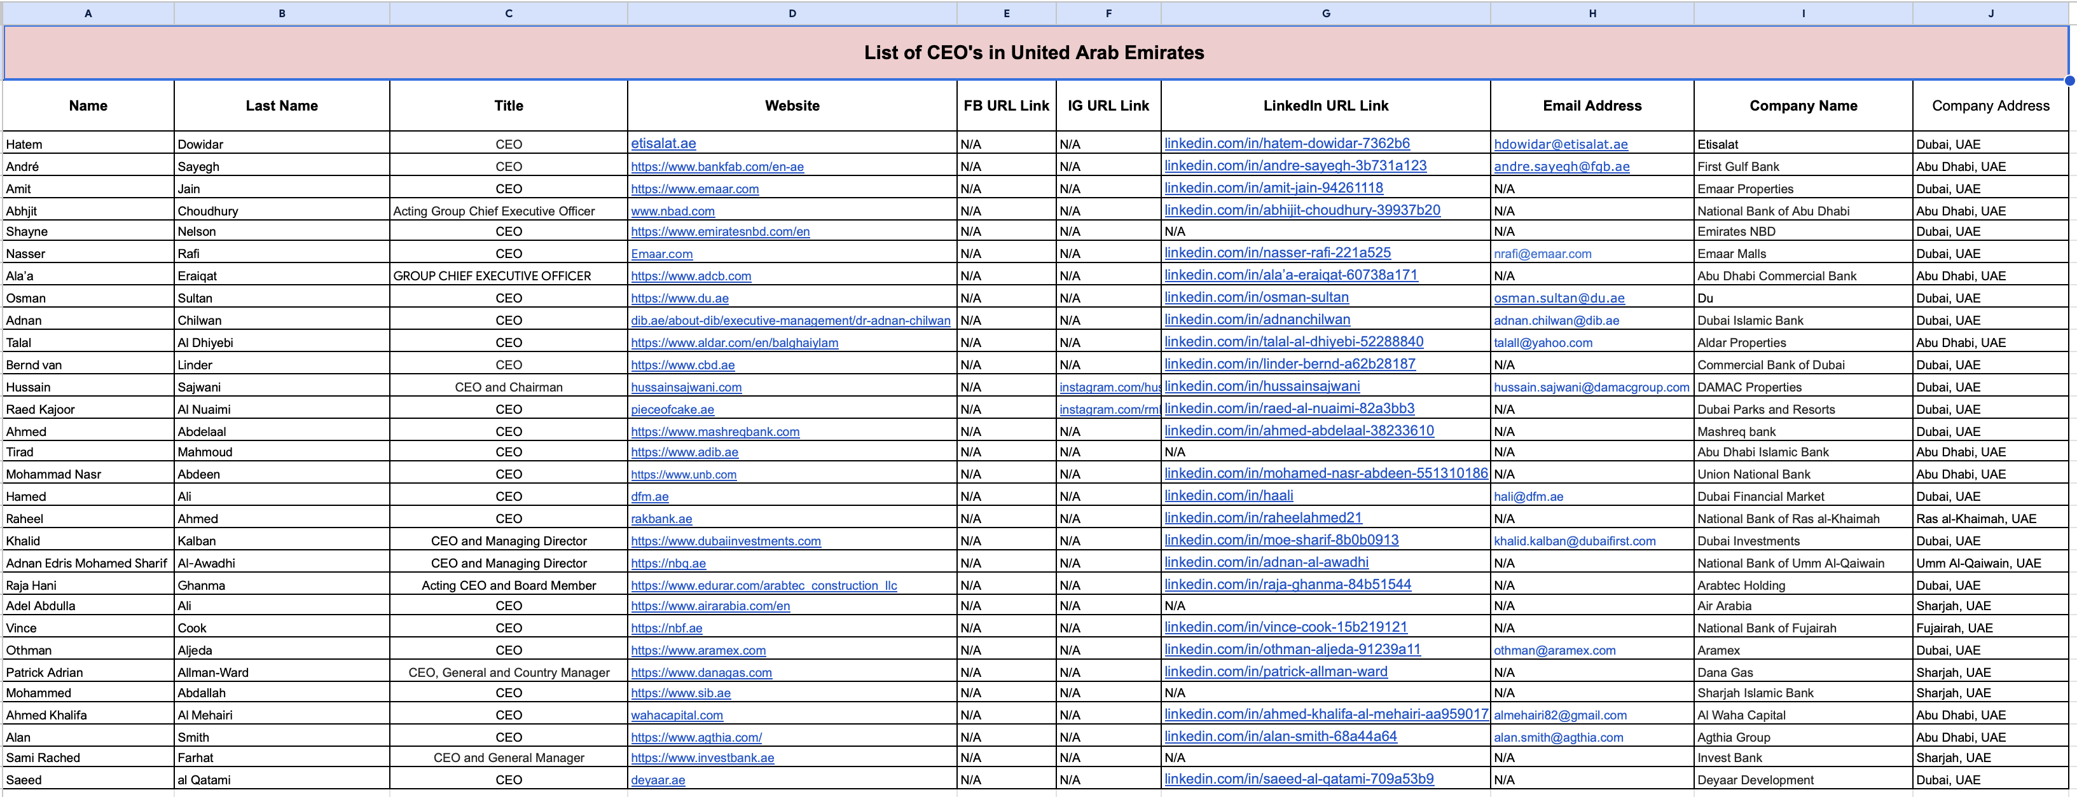Image resolution: width=2077 pixels, height=797 pixels.
Task: Open the www.nbad.com website link
Action: point(672,211)
